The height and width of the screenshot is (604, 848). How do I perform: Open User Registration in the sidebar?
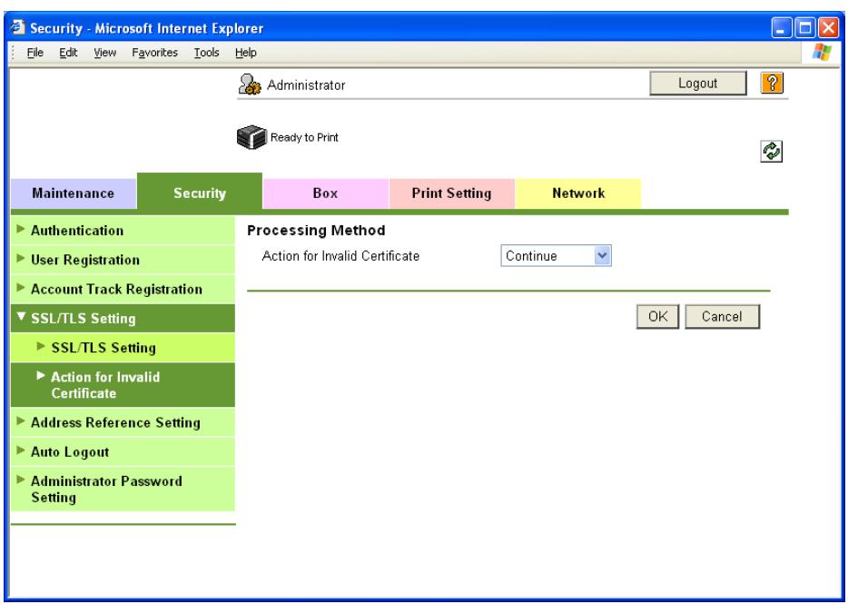(x=123, y=259)
